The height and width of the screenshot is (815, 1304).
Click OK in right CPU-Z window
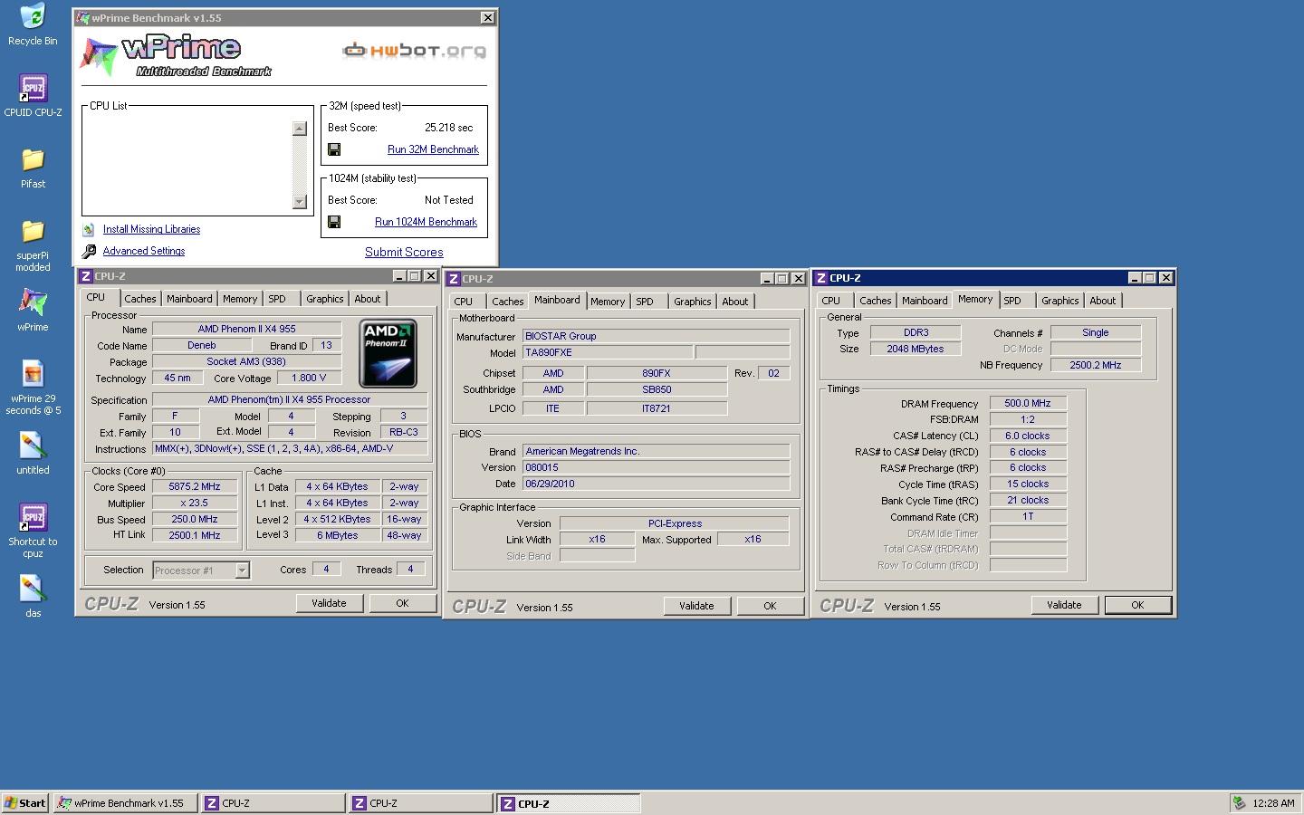point(1137,605)
